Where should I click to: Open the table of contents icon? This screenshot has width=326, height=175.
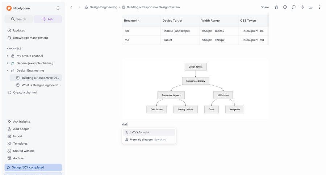[x=311, y=7]
